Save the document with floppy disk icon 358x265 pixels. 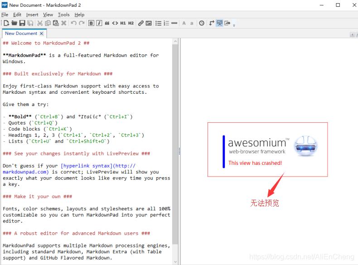[22, 23]
